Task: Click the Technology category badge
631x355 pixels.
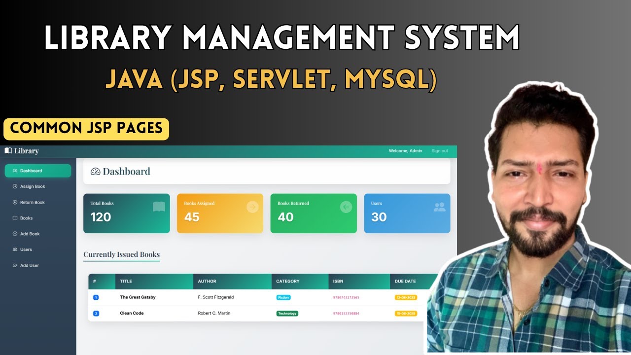Action: pyautogui.click(x=287, y=313)
